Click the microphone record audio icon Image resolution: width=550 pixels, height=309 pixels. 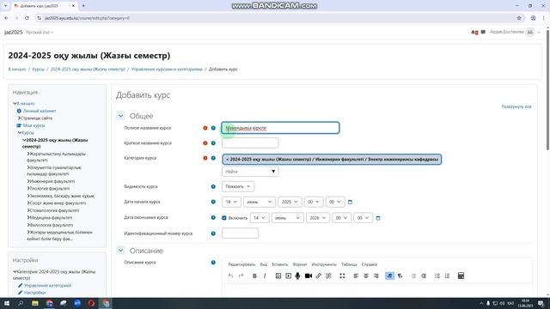(x=298, y=276)
